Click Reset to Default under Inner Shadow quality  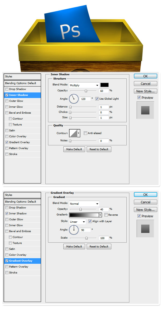coord(99,149)
